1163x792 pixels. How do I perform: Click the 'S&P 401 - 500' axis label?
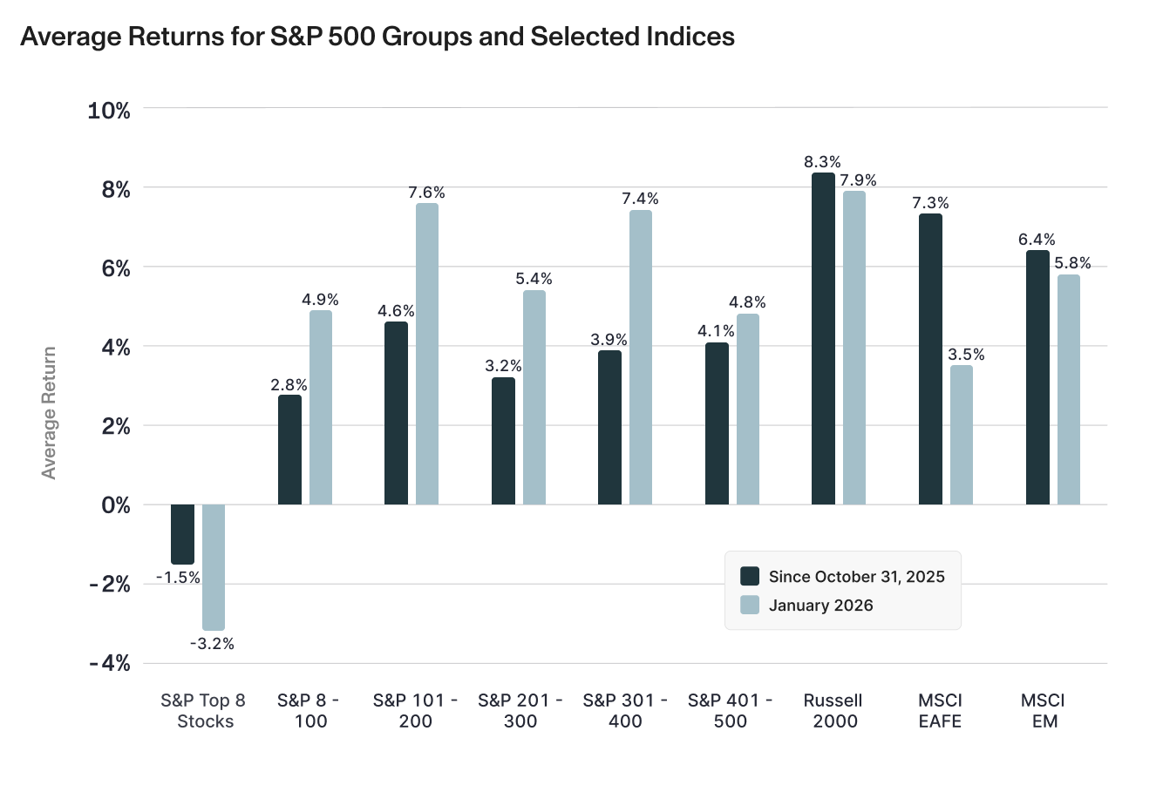click(730, 711)
